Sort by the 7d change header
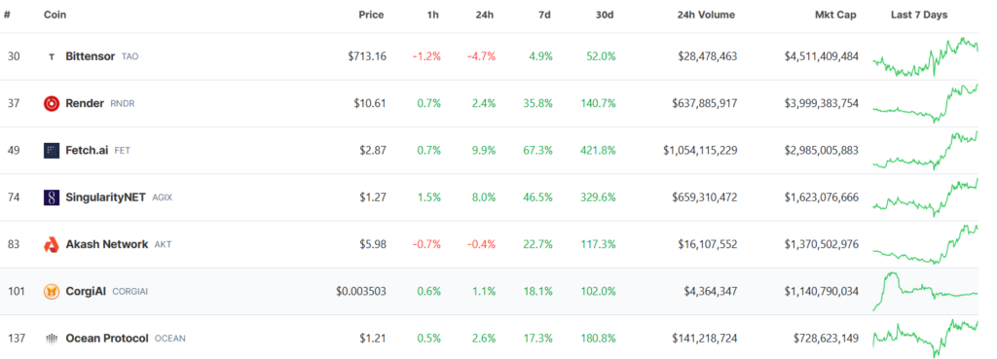Image resolution: width=997 pixels, height=359 pixels. click(545, 15)
